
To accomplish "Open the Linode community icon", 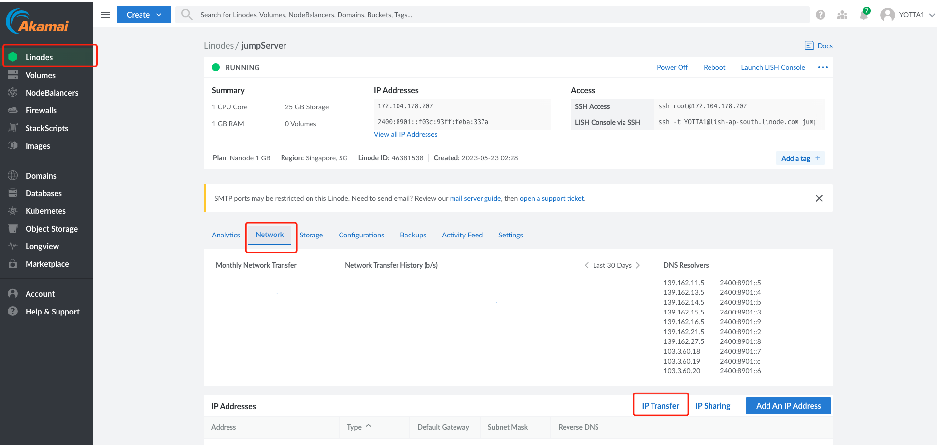I will [842, 15].
